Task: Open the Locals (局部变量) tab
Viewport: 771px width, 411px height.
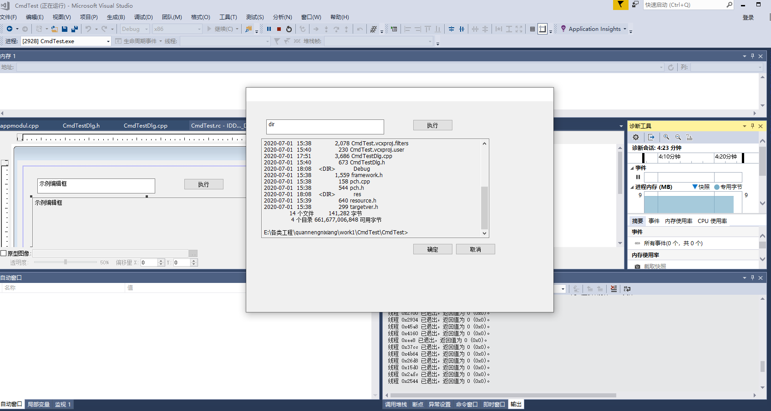Action: click(39, 404)
